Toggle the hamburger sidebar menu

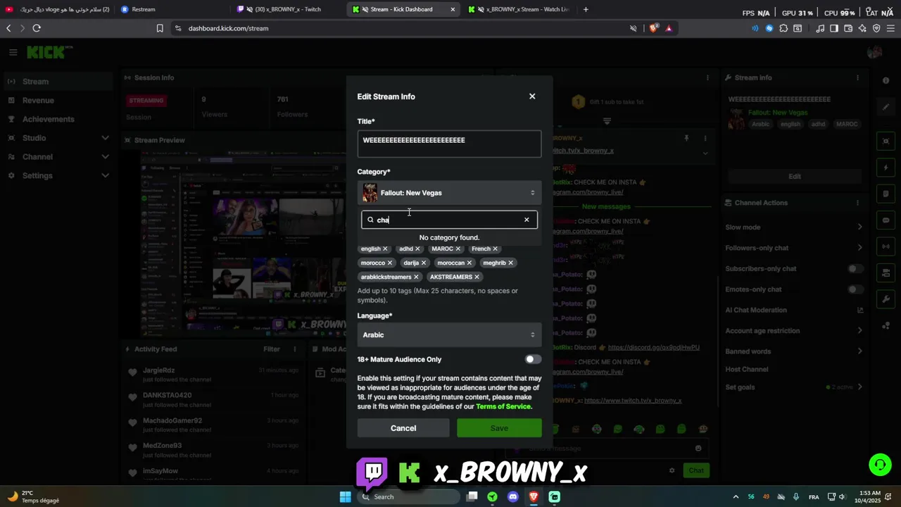(x=13, y=52)
